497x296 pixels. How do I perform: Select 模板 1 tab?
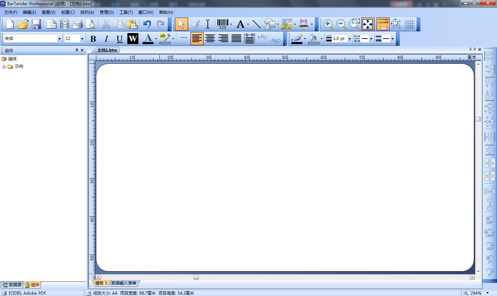(101, 283)
